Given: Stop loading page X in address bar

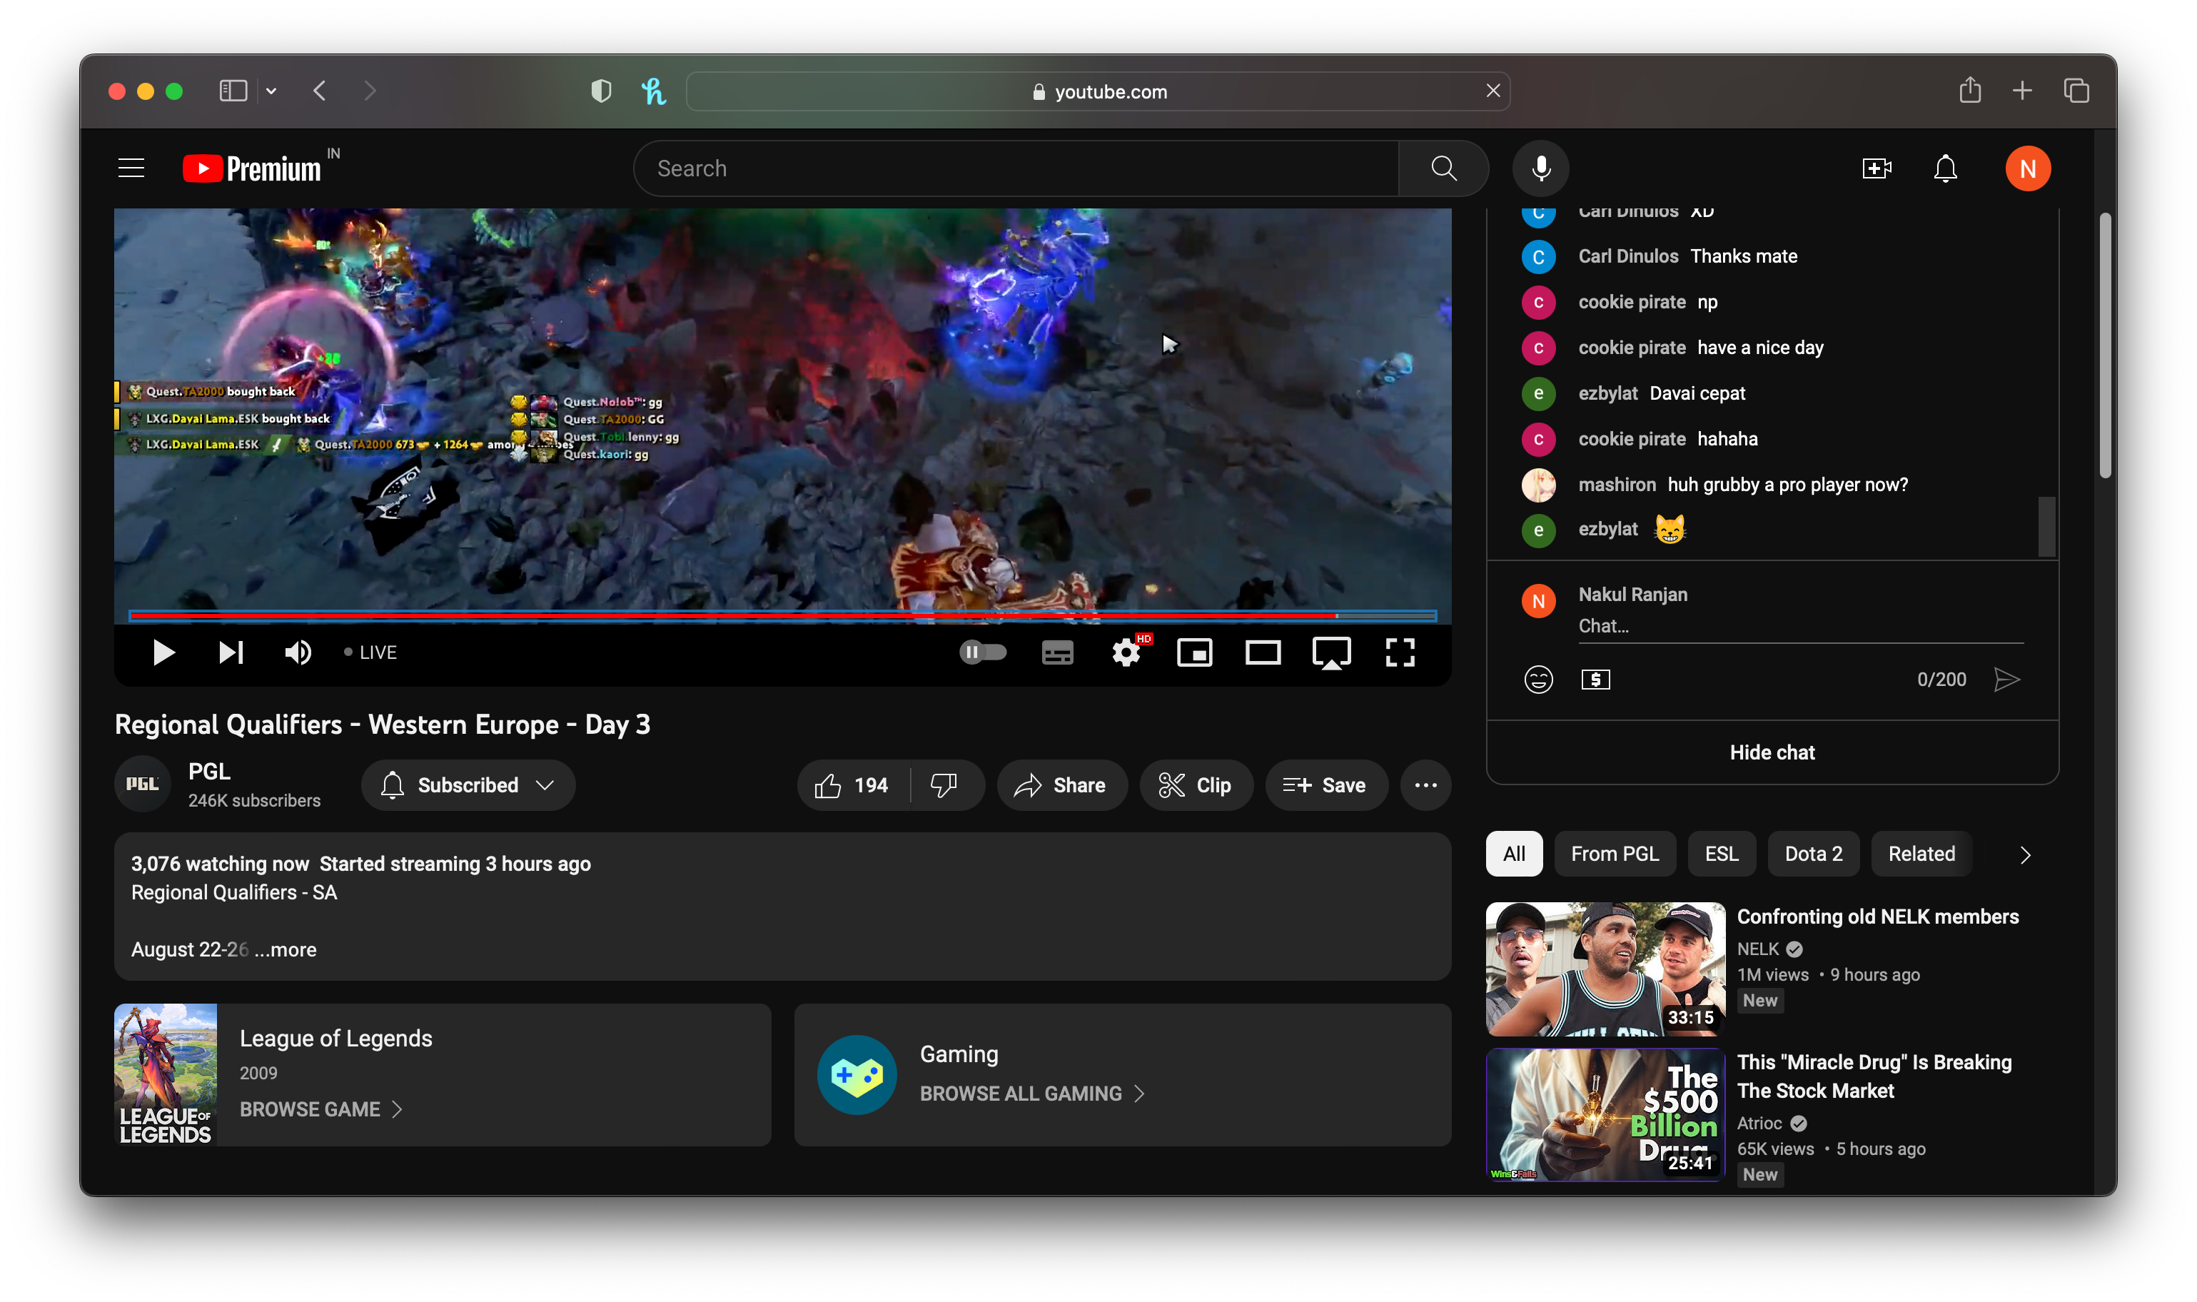Looking at the screenshot, I should [1492, 91].
